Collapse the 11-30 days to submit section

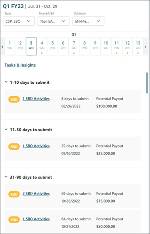[6, 129]
